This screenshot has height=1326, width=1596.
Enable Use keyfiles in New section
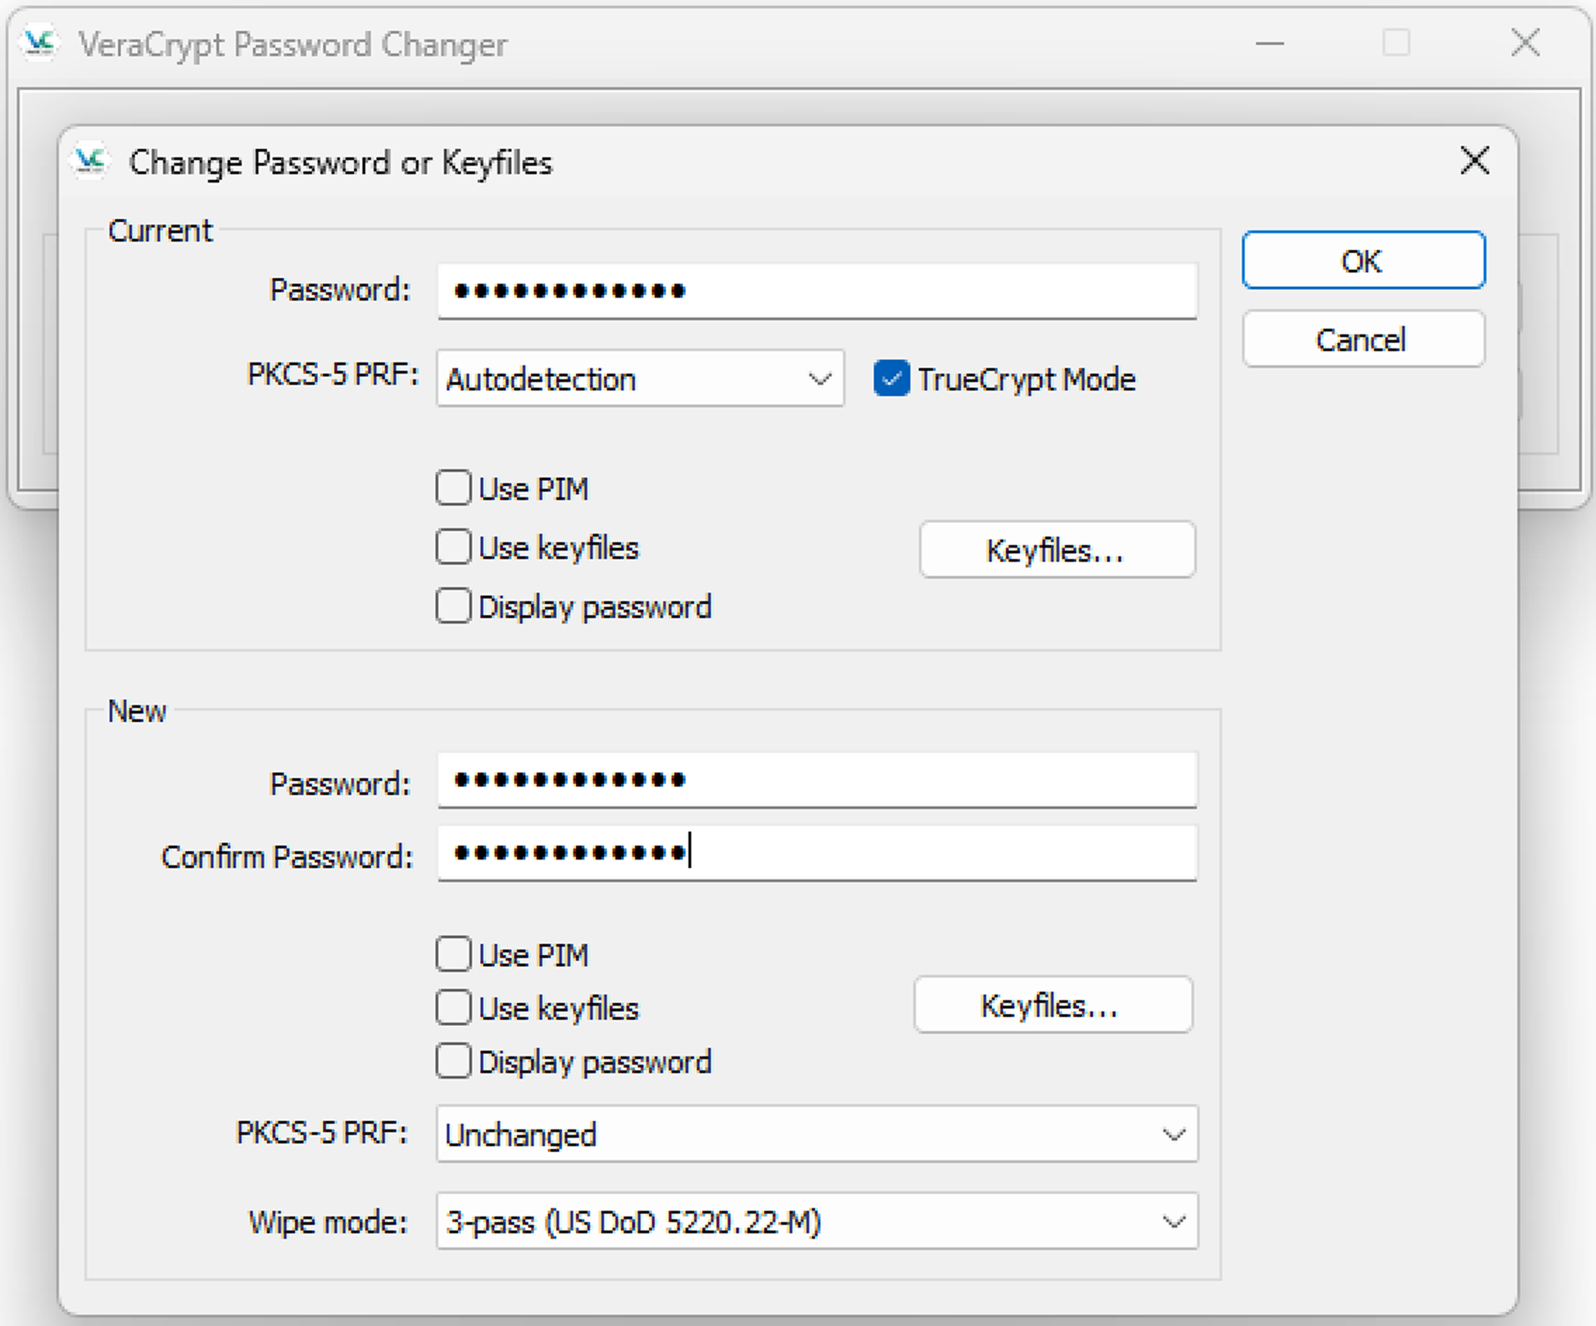(x=454, y=1008)
